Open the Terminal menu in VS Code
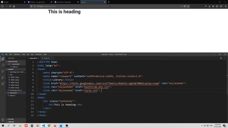The image size is (228, 128). pos(38,54)
